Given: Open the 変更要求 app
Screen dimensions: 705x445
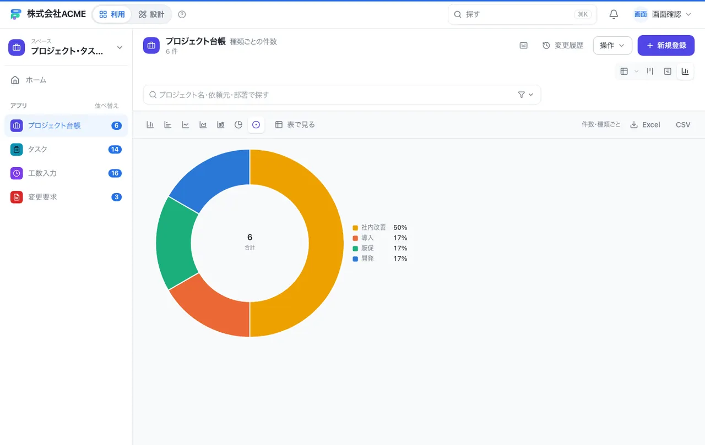Looking at the screenshot, I should tap(66, 197).
